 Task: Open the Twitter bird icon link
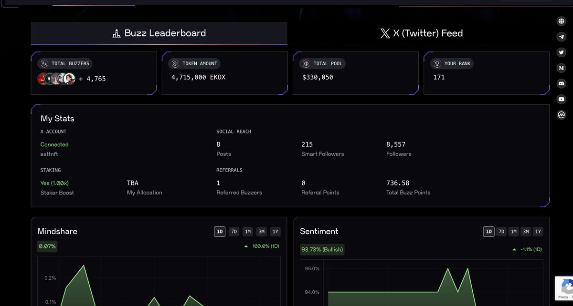[562, 52]
